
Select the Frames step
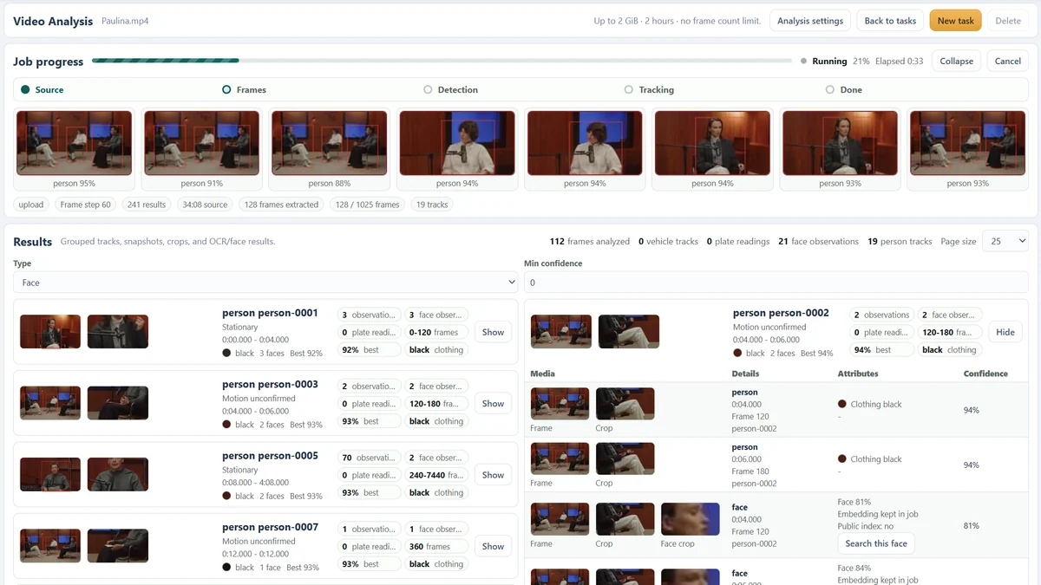(x=244, y=90)
